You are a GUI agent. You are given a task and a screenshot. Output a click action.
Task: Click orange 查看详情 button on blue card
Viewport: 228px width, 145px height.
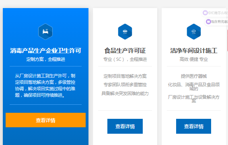pos(46,120)
